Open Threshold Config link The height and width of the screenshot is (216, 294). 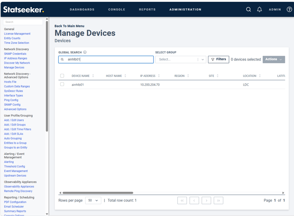pyautogui.click(x=14, y=166)
